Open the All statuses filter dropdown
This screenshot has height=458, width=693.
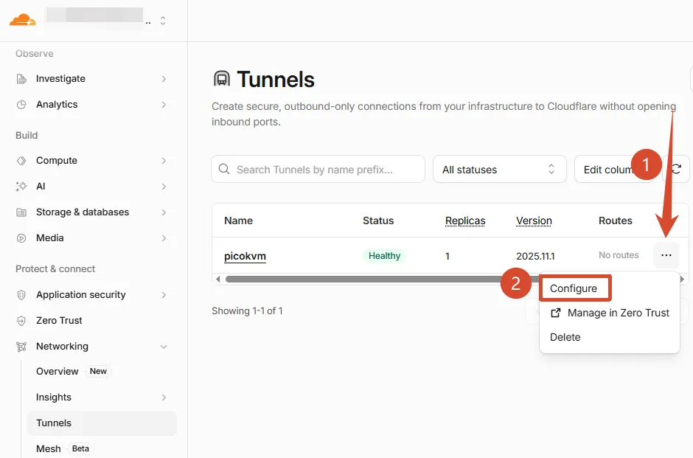(x=499, y=169)
